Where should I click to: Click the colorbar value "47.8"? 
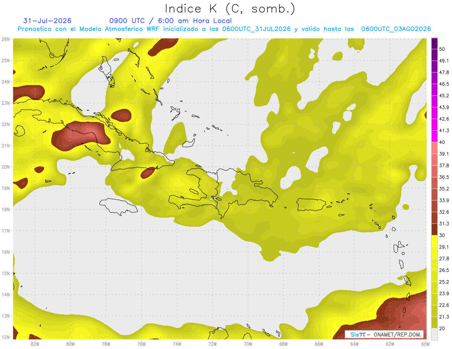tap(444, 72)
